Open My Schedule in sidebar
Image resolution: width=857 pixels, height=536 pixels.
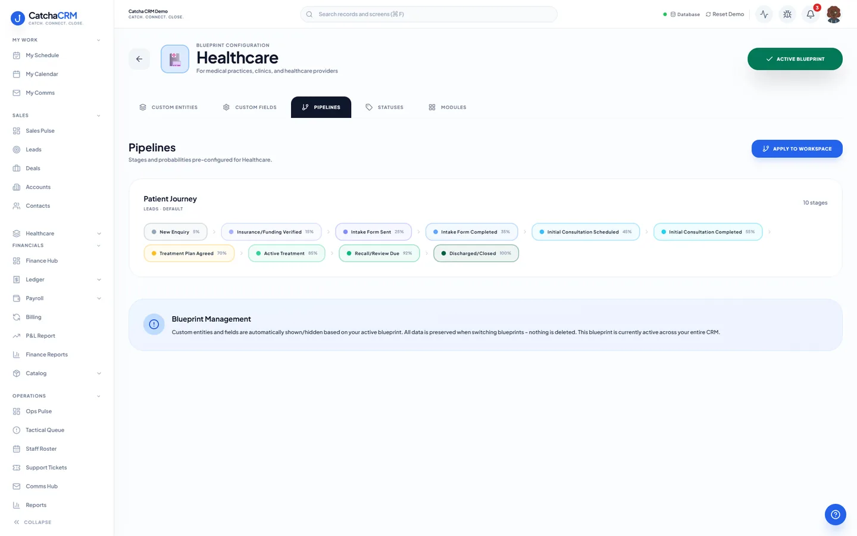coord(57,55)
